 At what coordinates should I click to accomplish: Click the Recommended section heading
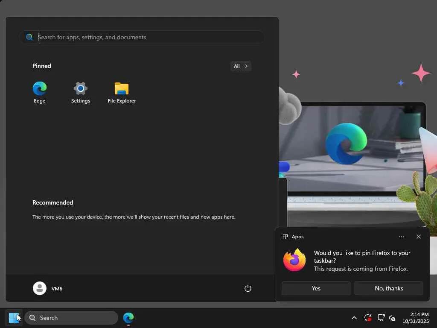[52, 202]
